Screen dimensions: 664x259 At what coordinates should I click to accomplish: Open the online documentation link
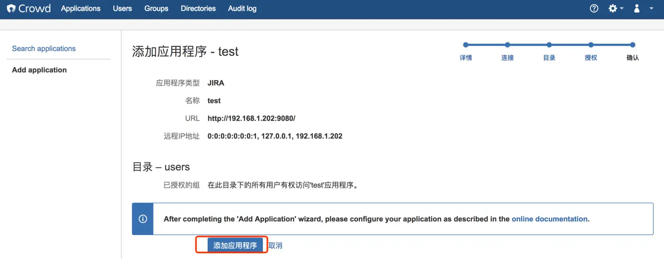pos(549,219)
